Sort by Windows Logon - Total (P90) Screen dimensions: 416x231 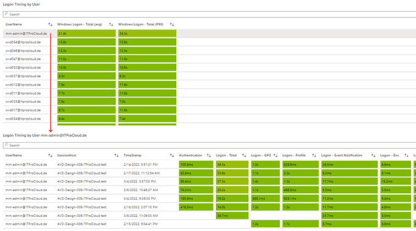pos(172,25)
